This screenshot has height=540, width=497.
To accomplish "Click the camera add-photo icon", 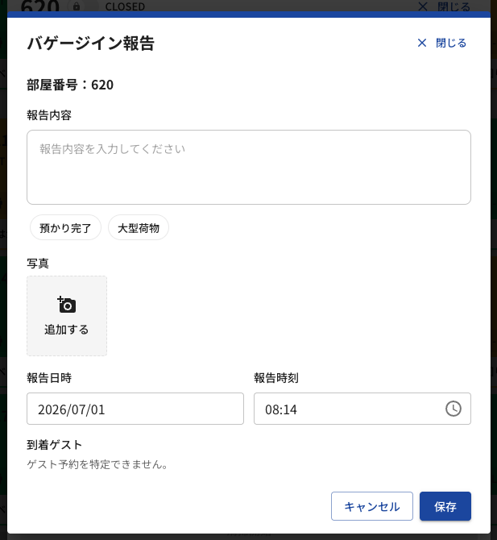I will click(x=66, y=305).
